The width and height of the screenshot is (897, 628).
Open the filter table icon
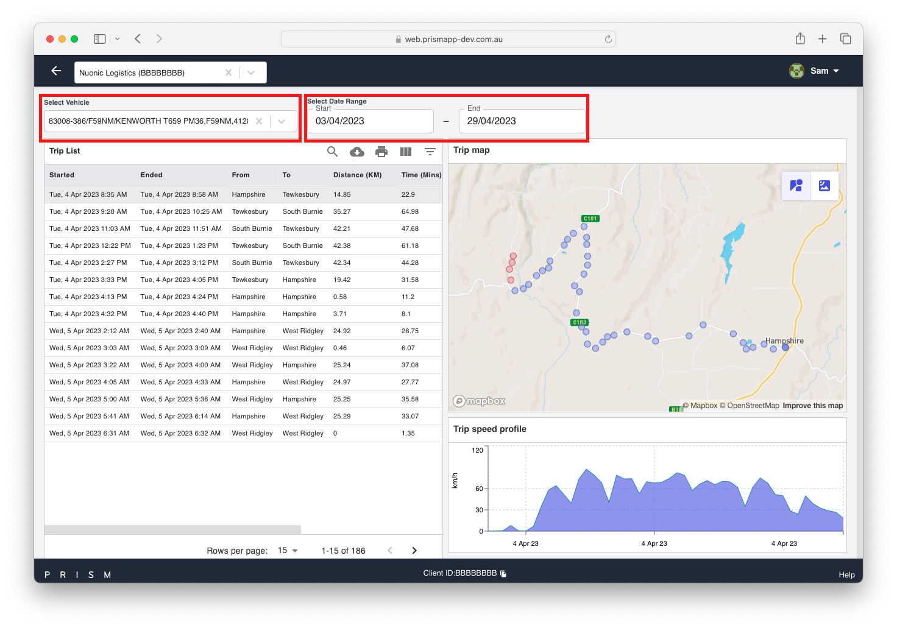click(x=430, y=152)
